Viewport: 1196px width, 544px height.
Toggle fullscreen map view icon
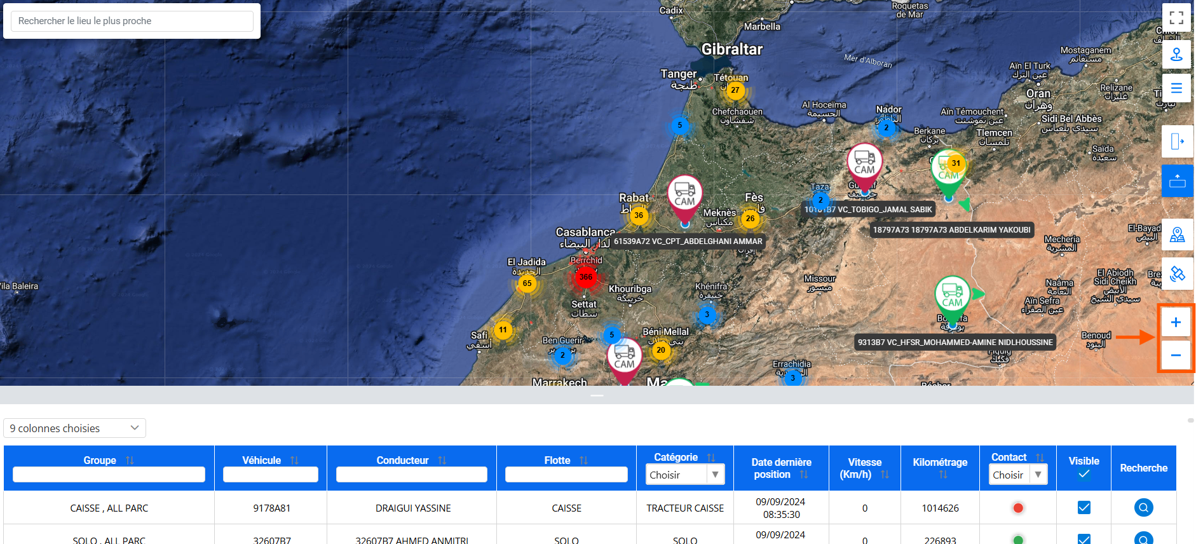click(x=1176, y=18)
